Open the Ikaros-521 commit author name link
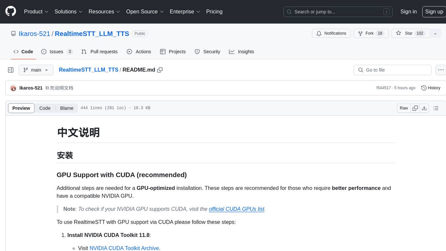The height and width of the screenshot is (251, 446). click(x=31, y=88)
